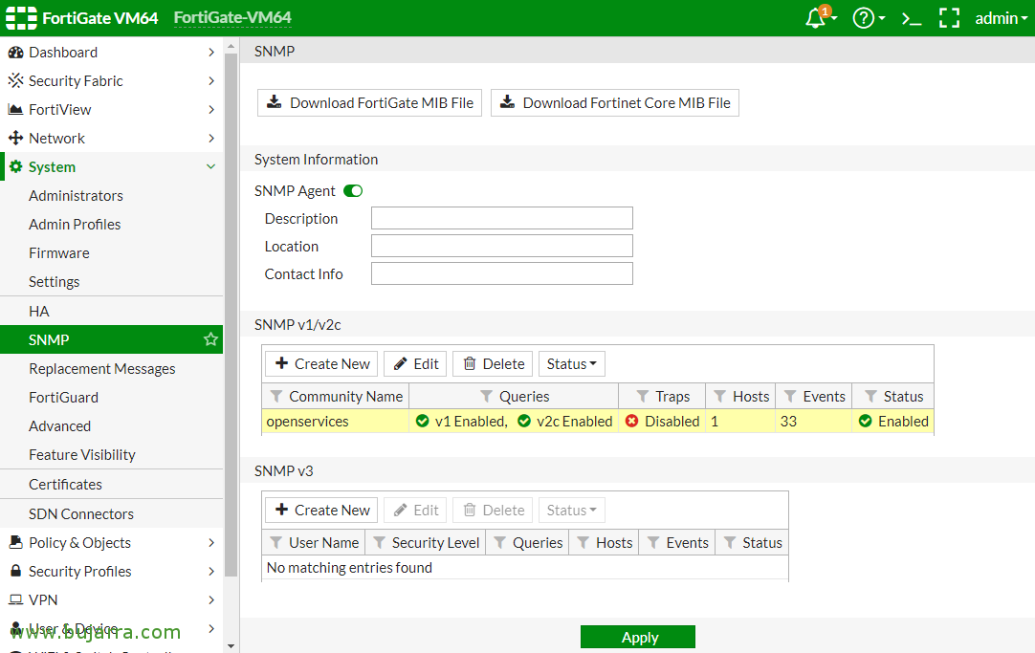Open the notifications bell

[816, 18]
